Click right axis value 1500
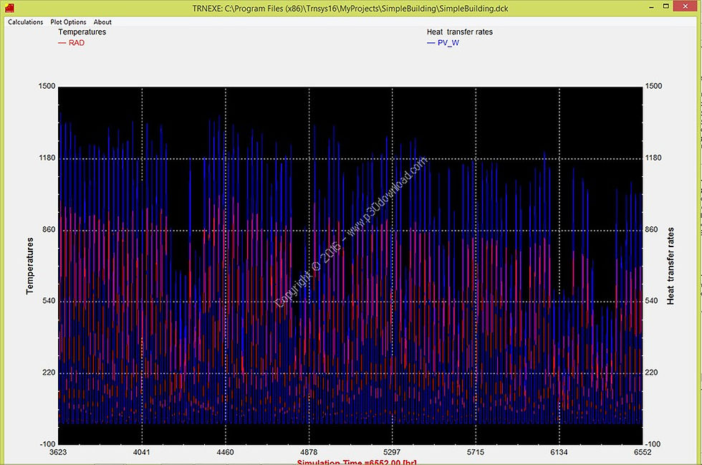 pyautogui.click(x=653, y=86)
